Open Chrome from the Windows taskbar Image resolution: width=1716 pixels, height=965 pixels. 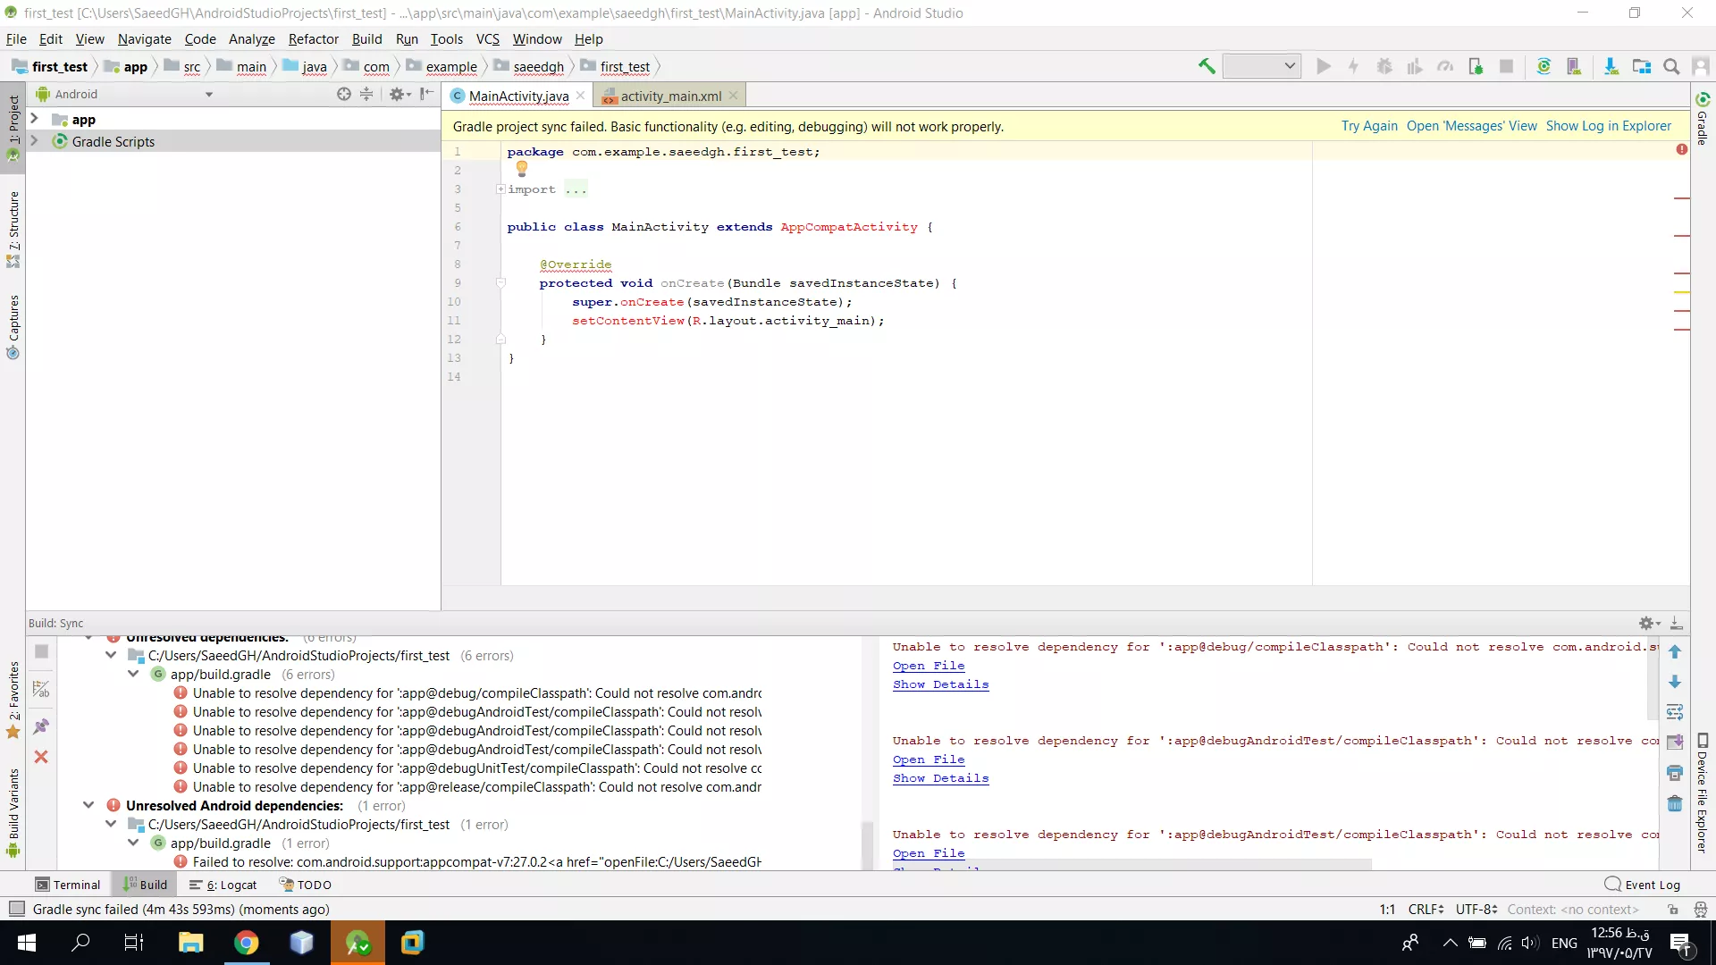pos(246,943)
